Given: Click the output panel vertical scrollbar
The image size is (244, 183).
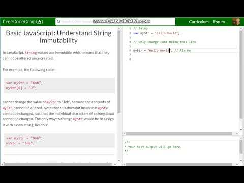Looking at the screenshot, I should pyautogui.click(x=241, y=147).
